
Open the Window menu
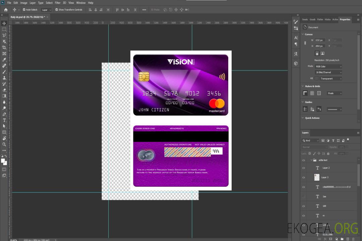point(81,3)
